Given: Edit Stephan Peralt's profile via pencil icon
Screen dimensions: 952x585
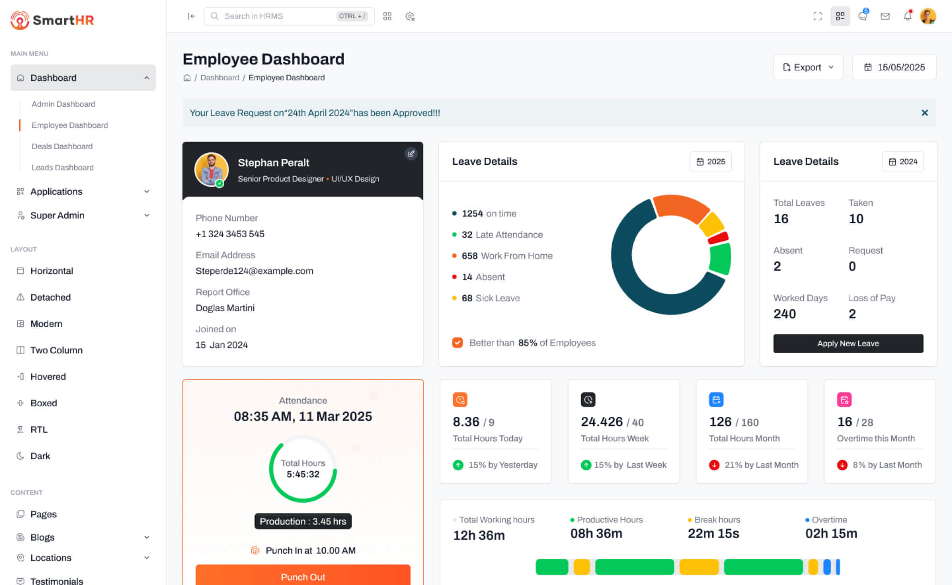Looking at the screenshot, I should tap(411, 153).
